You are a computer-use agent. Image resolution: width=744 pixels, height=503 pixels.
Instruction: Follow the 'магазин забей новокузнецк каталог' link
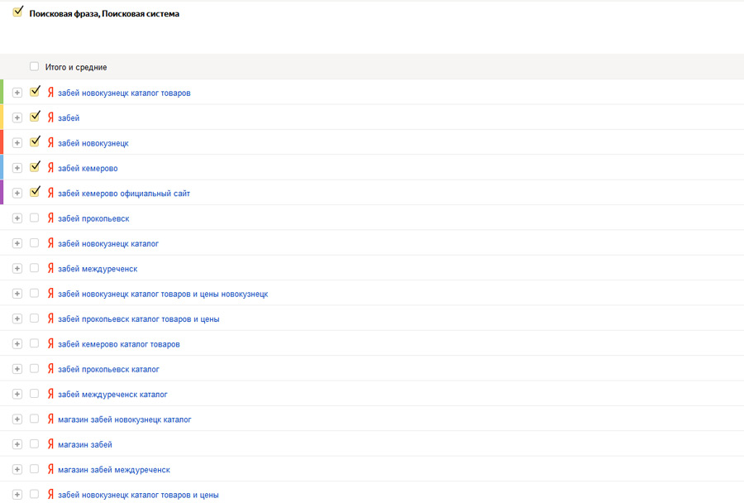(x=125, y=420)
